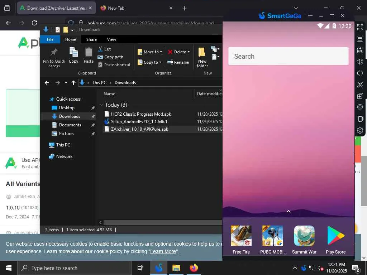Image resolution: width=367 pixels, height=275 pixels.
Task: Select the Download ZArchiver browser tab
Action: pos(56,8)
